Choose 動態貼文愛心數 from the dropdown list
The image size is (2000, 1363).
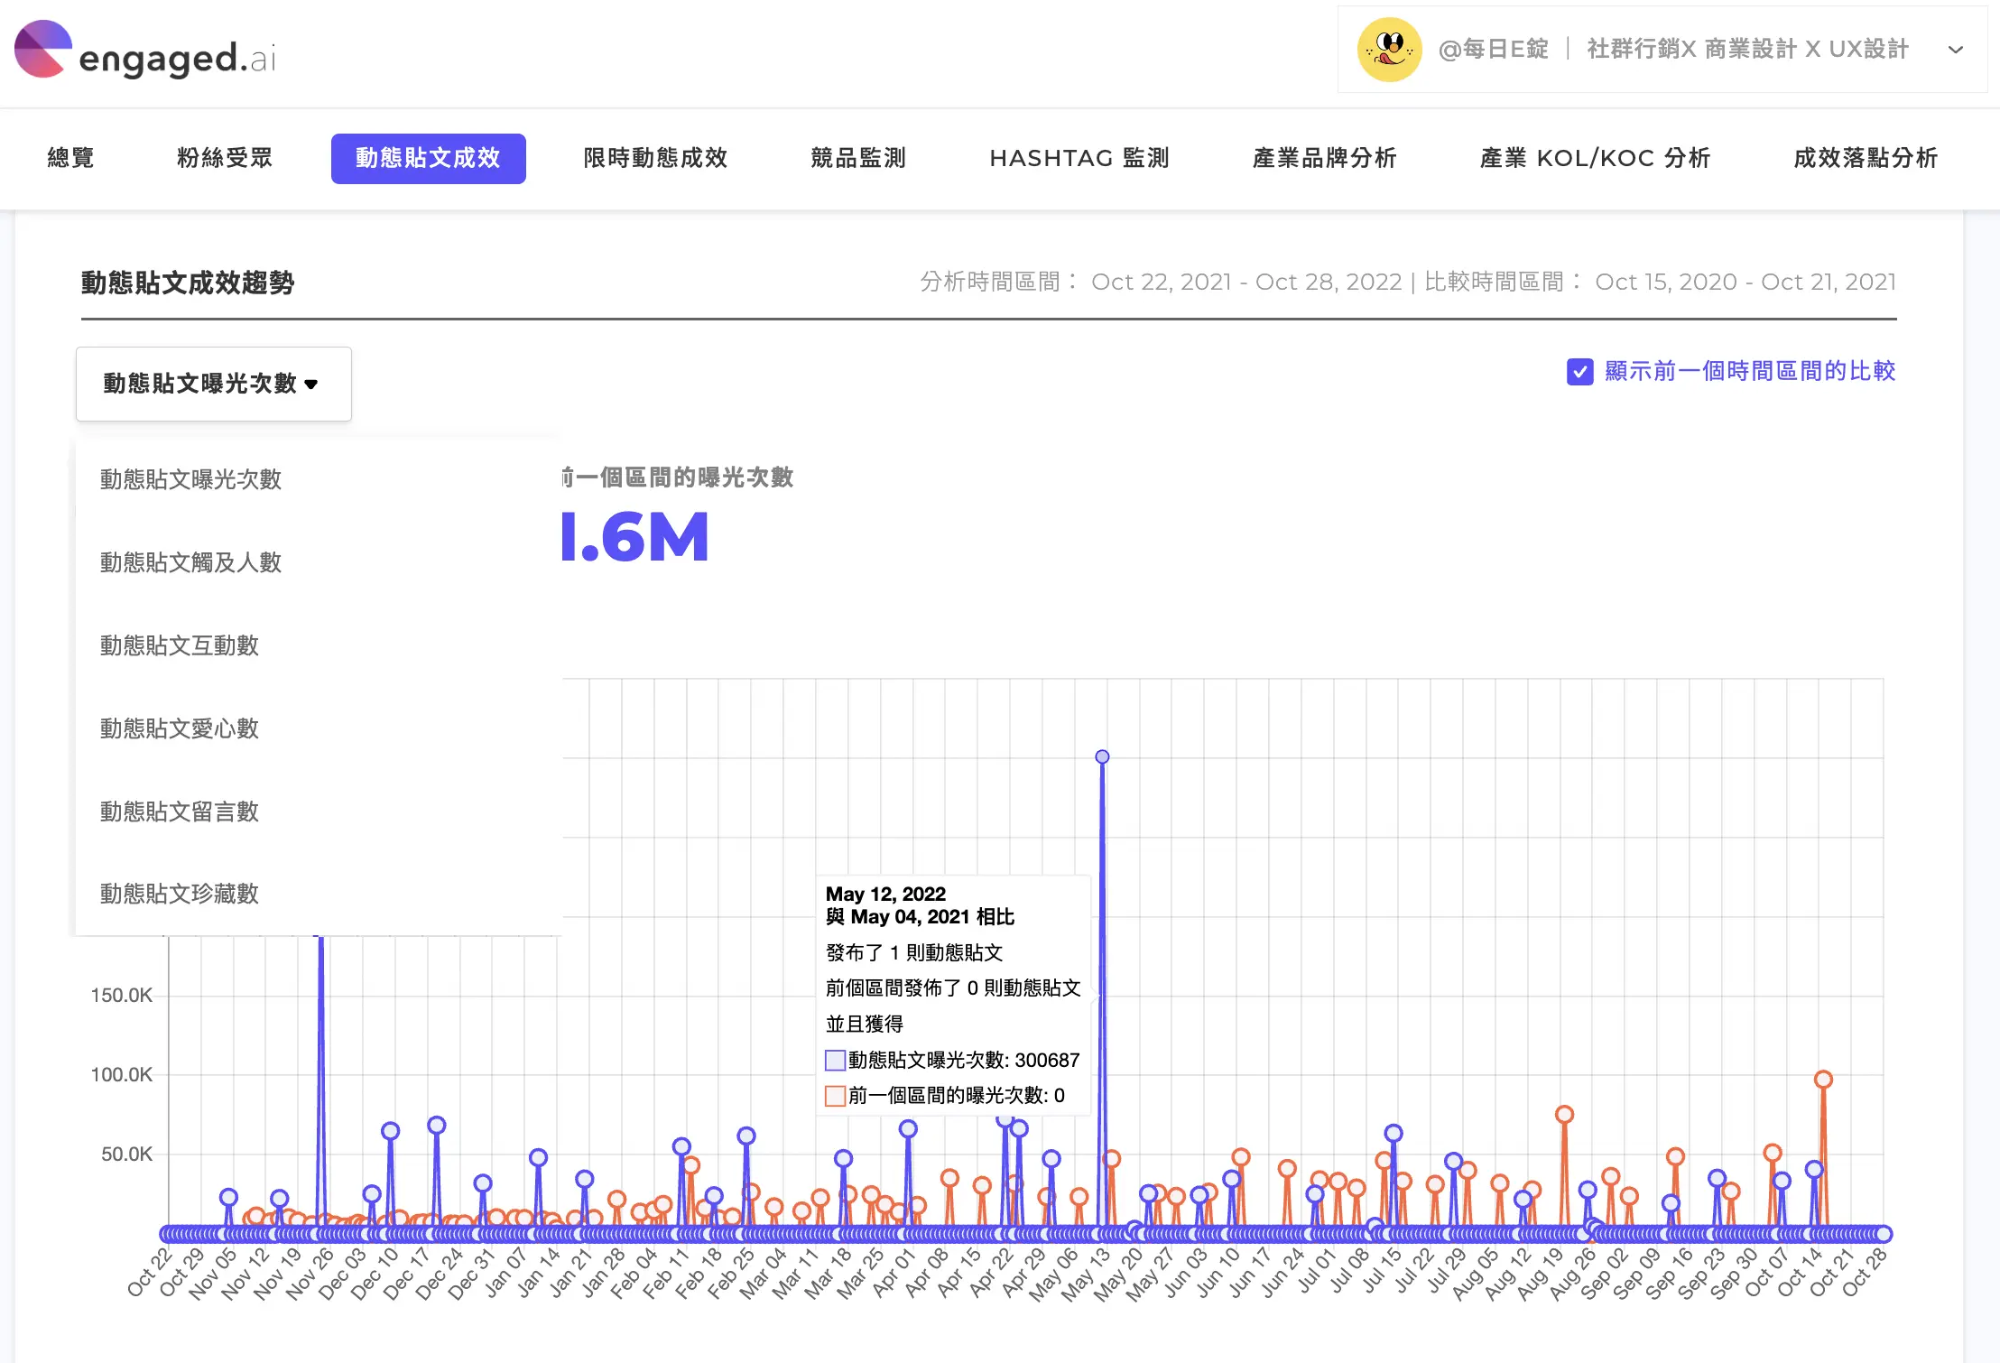(179, 728)
